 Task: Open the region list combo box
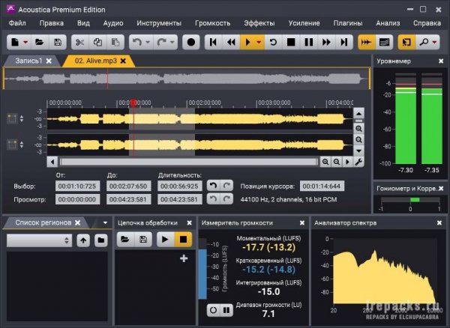pos(39,240)
